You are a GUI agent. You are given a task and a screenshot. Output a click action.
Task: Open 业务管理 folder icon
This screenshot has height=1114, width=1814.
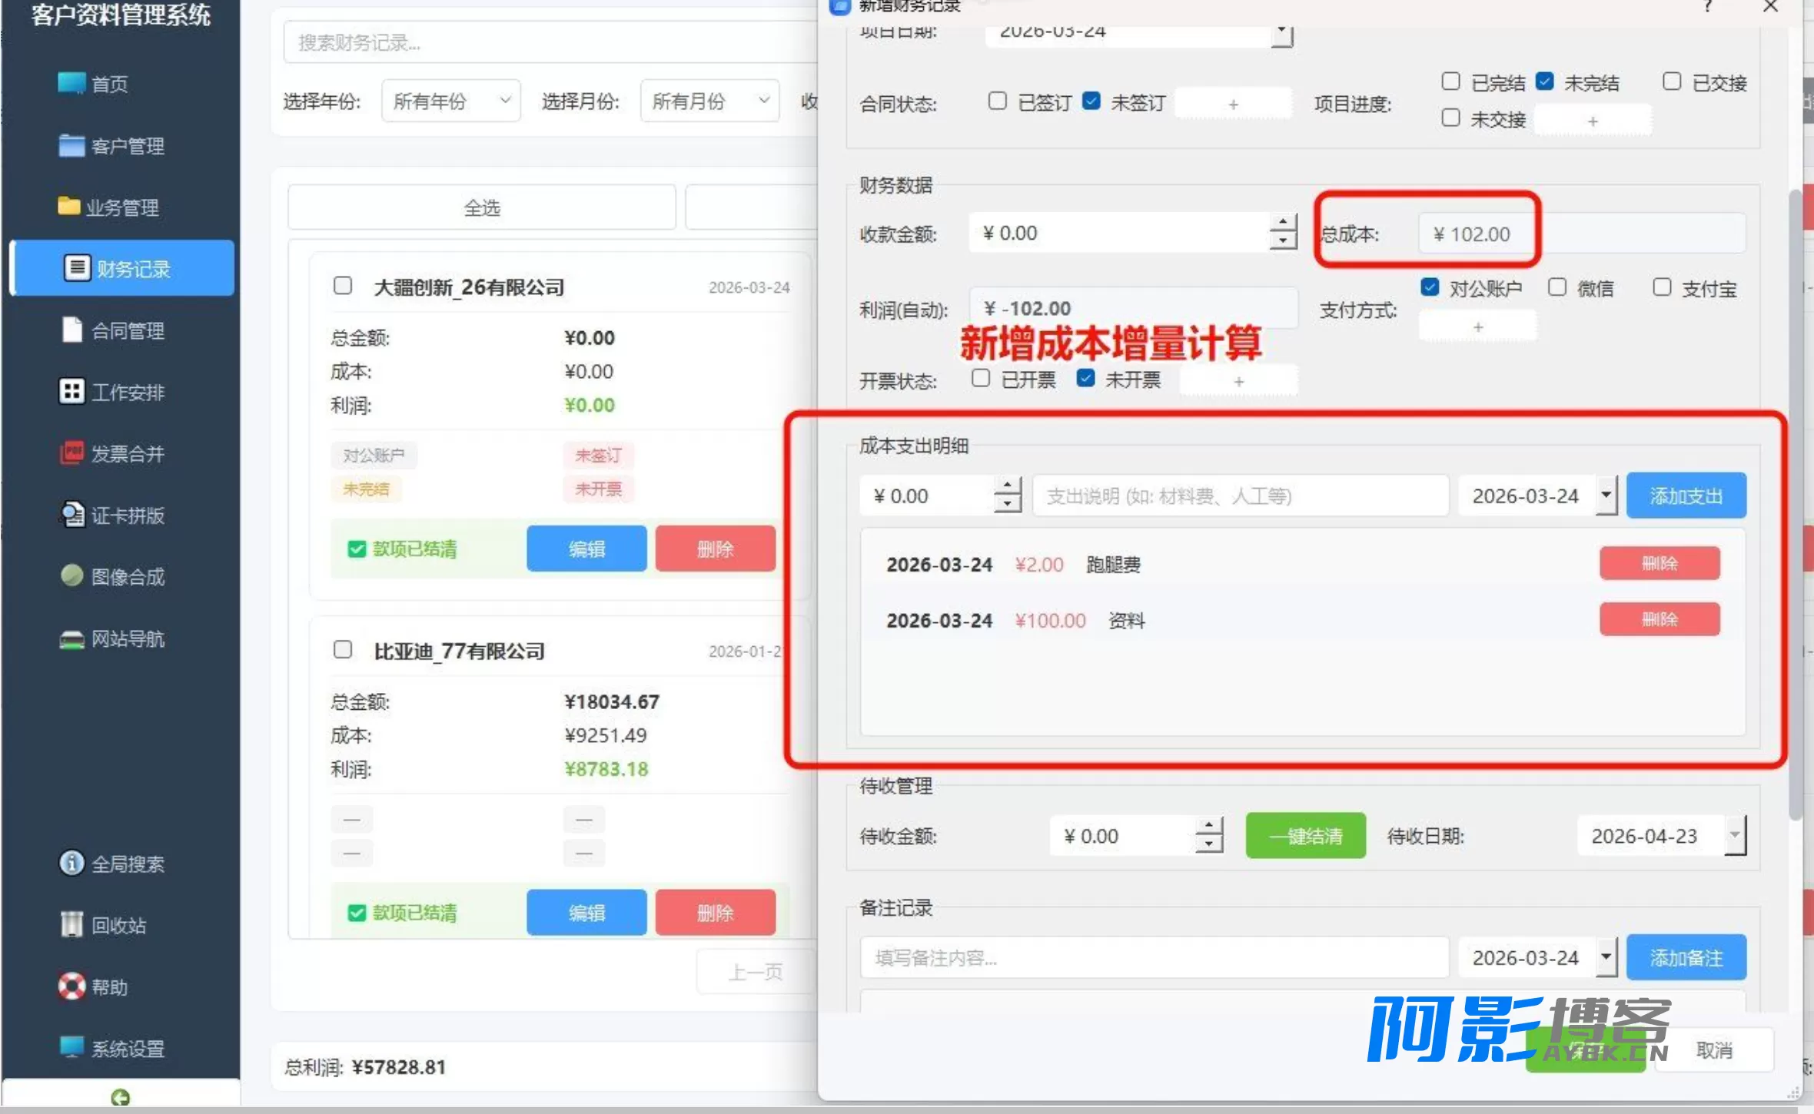pos(69,206)
